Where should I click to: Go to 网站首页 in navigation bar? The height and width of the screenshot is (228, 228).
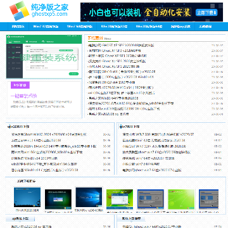click(18, 27)
